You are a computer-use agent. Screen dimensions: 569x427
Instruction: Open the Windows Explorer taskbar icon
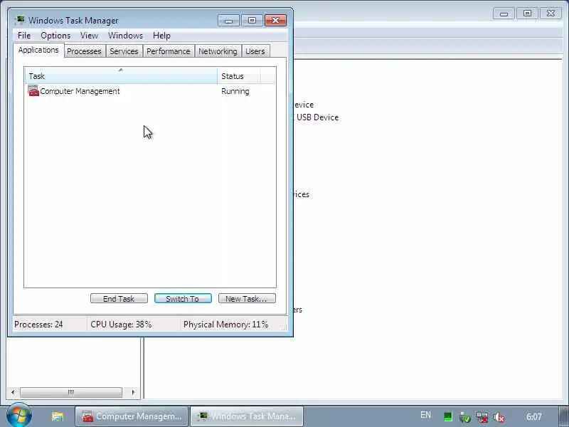(58, 416)
